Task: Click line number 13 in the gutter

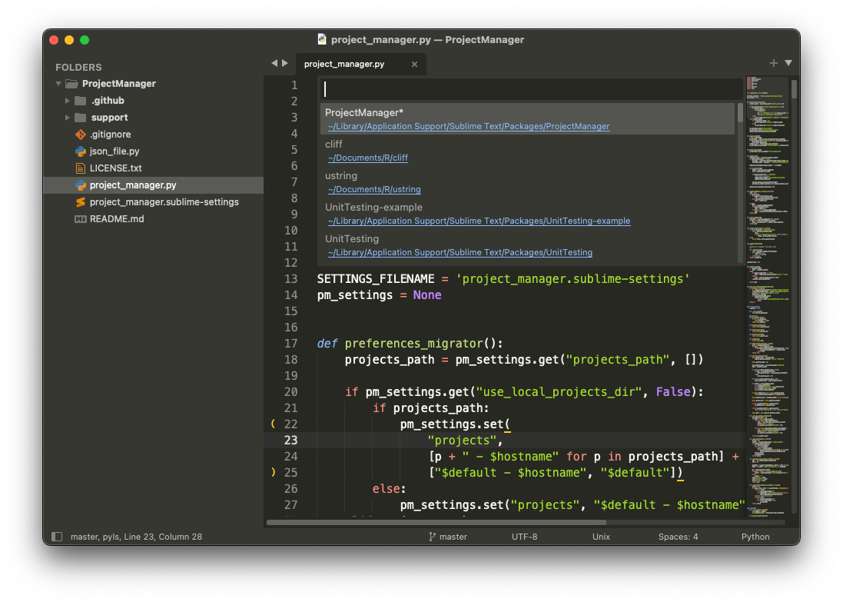Action: (290, 278)
